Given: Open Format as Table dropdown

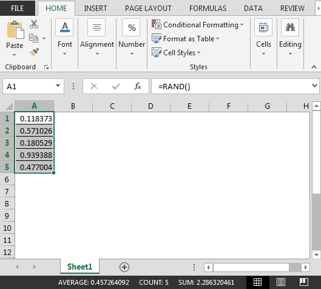Looking at the screenshot, I should pyautogui.click(x=185, y=38).
